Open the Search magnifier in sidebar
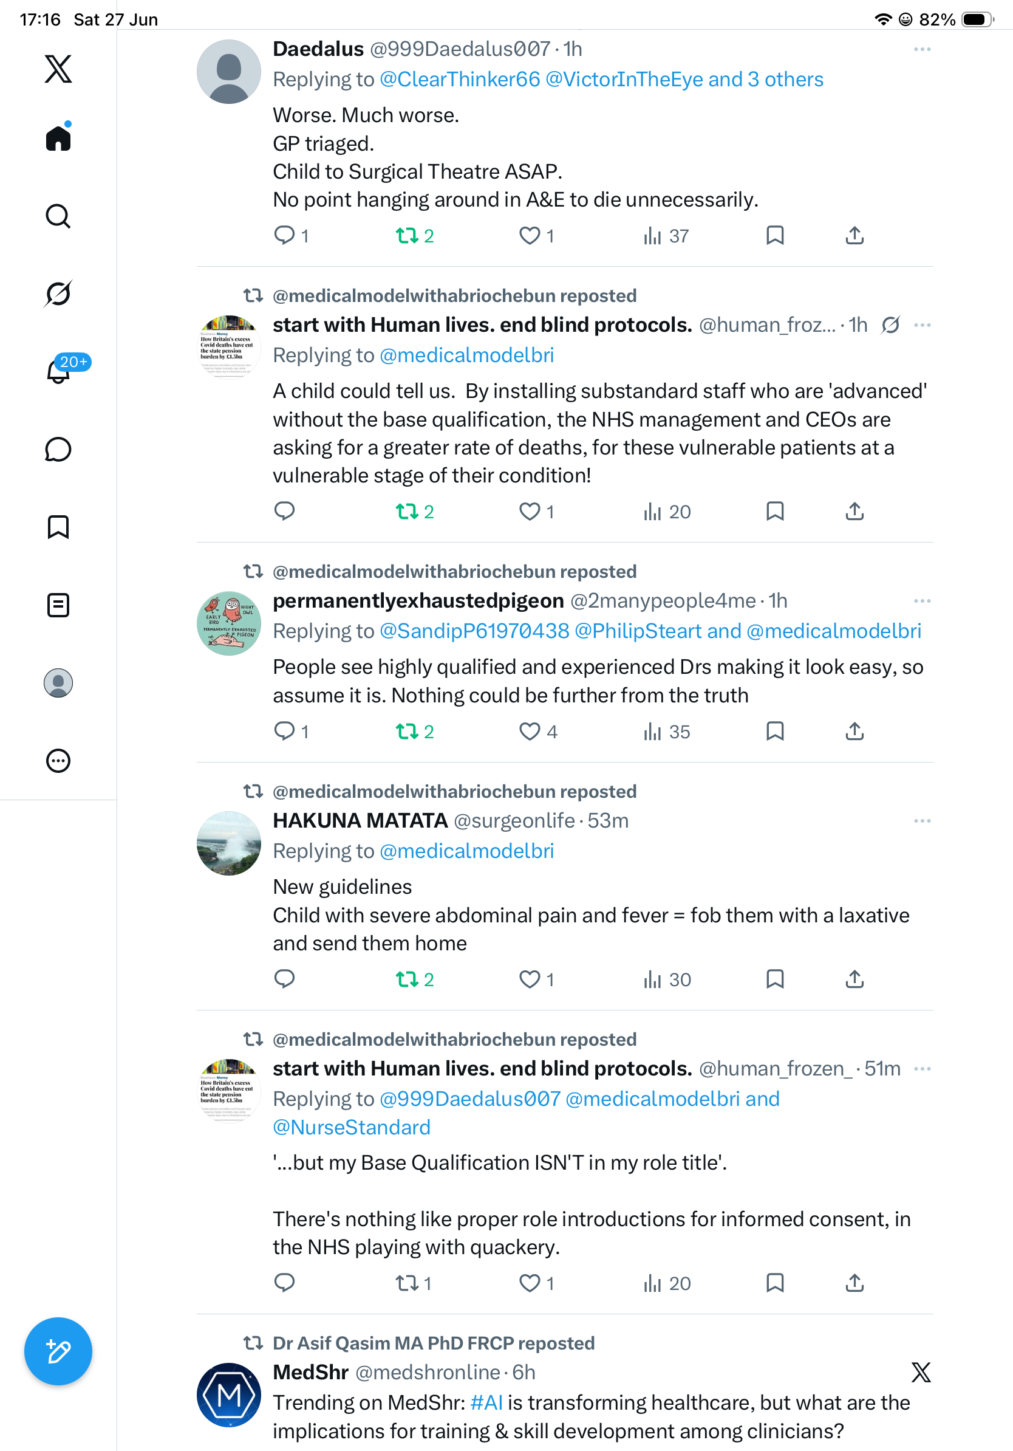 [58, 216]
